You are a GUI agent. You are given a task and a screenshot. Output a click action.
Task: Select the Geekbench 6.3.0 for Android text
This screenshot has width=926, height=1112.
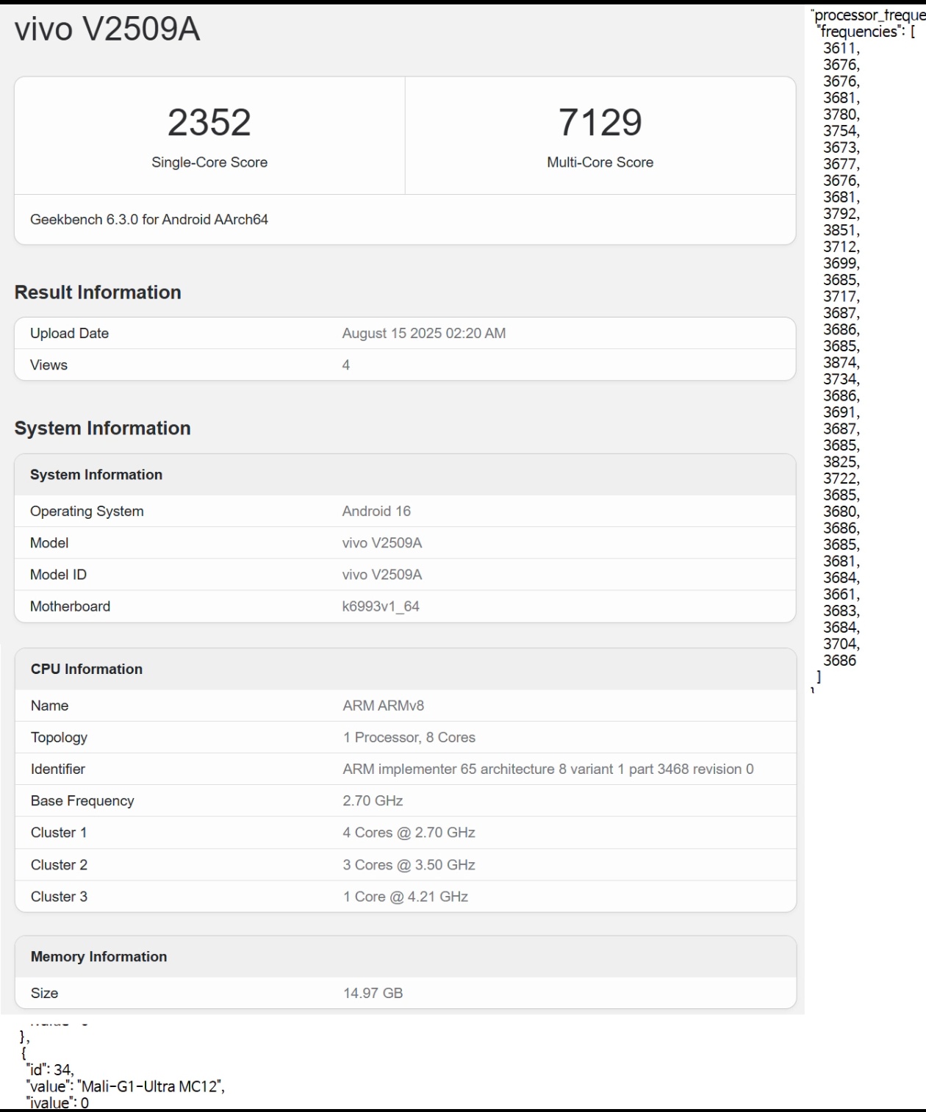pyautogui.click(x=149, y=220)
